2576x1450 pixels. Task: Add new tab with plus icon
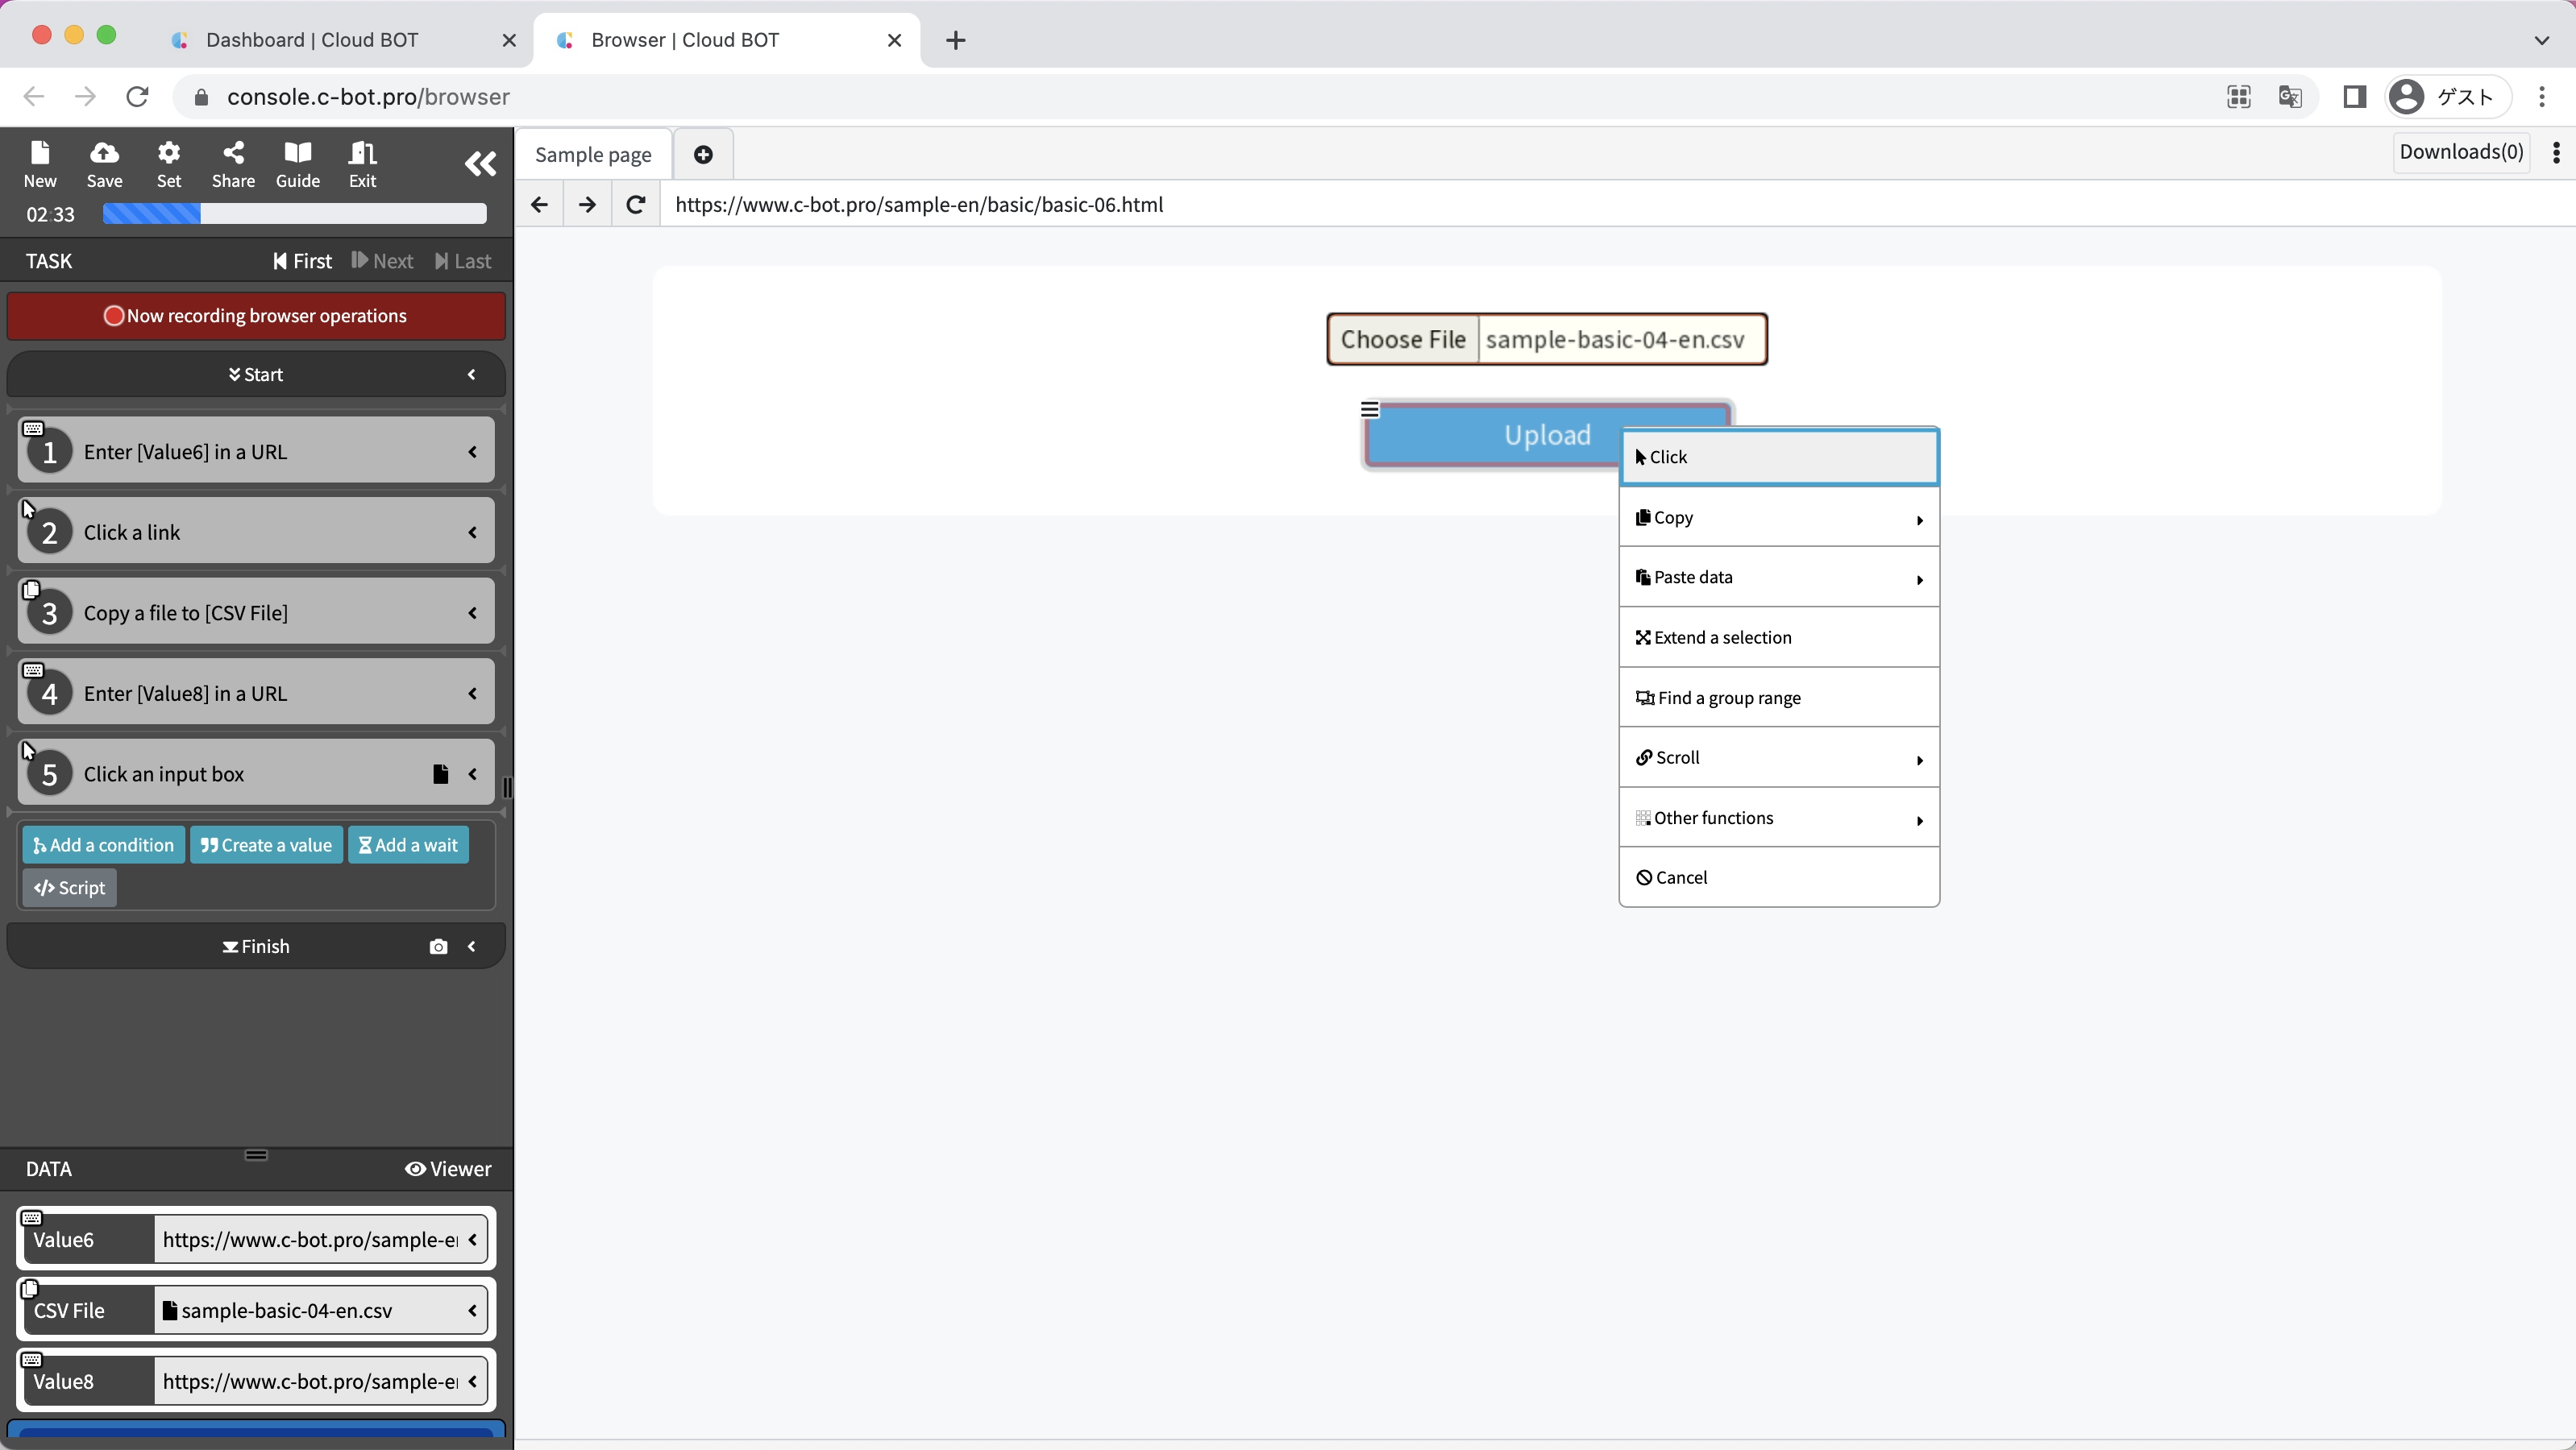(703, 154)
